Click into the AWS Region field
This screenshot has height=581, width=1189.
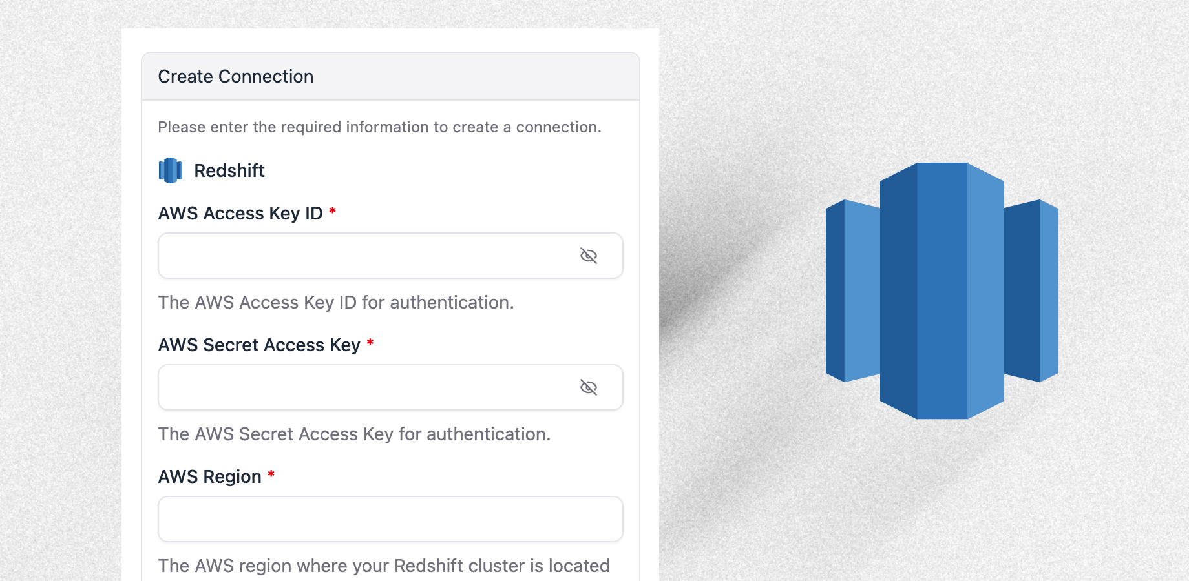point(390,519)
